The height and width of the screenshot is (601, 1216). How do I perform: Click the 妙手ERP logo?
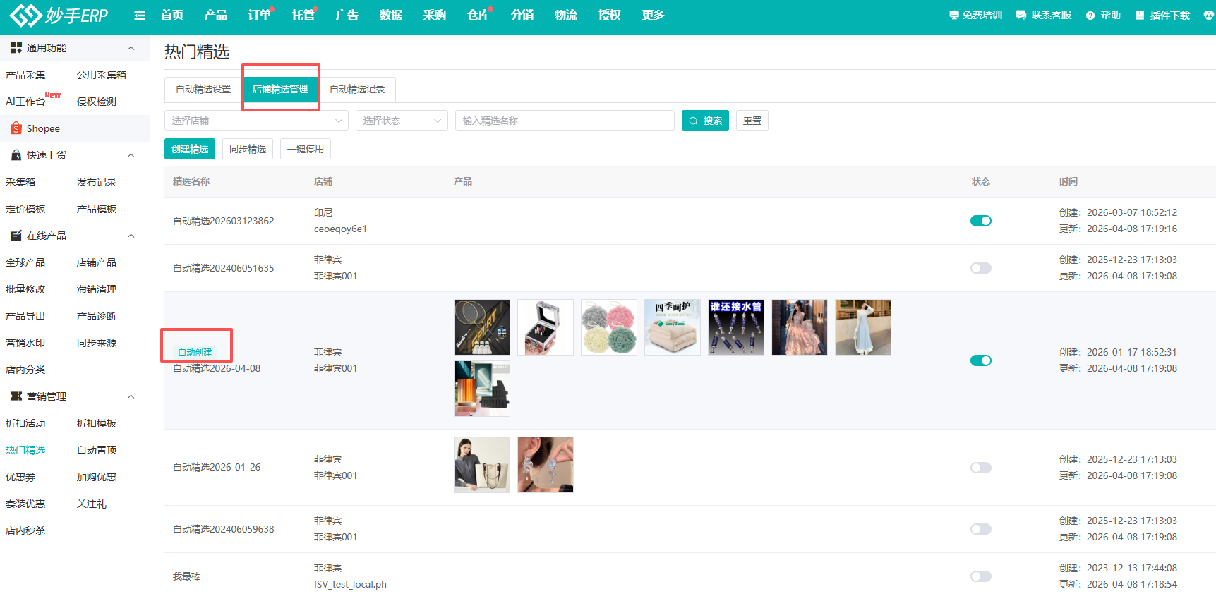pyautogui.click(x=59, y=15)
